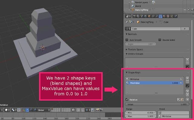
Task: Click the DancingThing object icon in breadcrumb
Action: 138,22
